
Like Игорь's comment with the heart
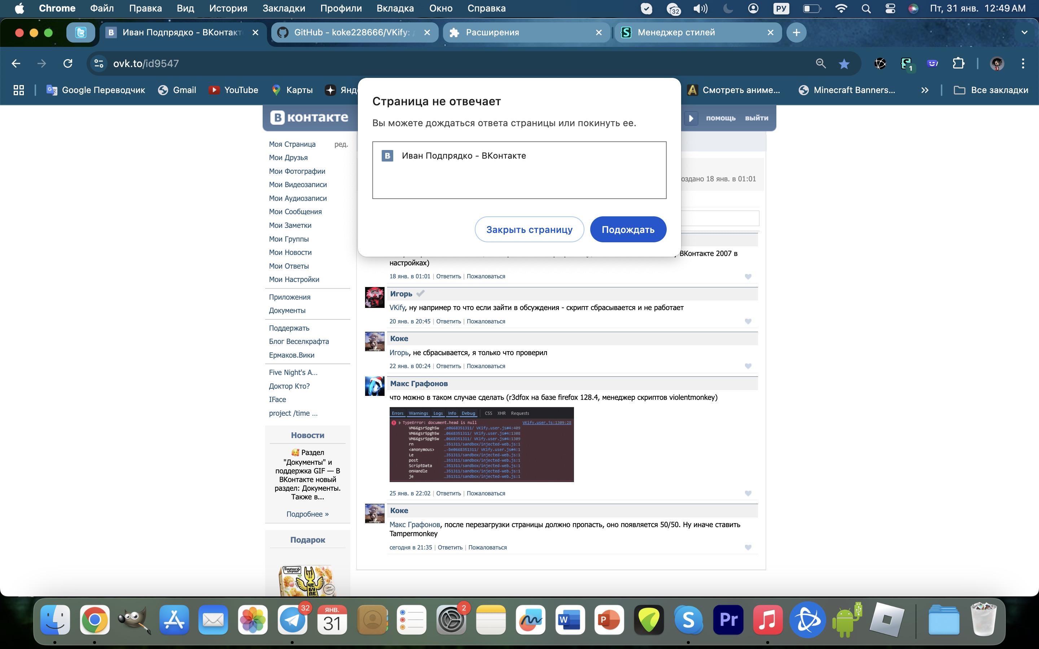[748, 322]
